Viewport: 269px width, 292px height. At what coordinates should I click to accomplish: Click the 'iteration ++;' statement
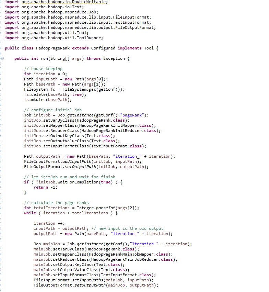tap(49, 224)
